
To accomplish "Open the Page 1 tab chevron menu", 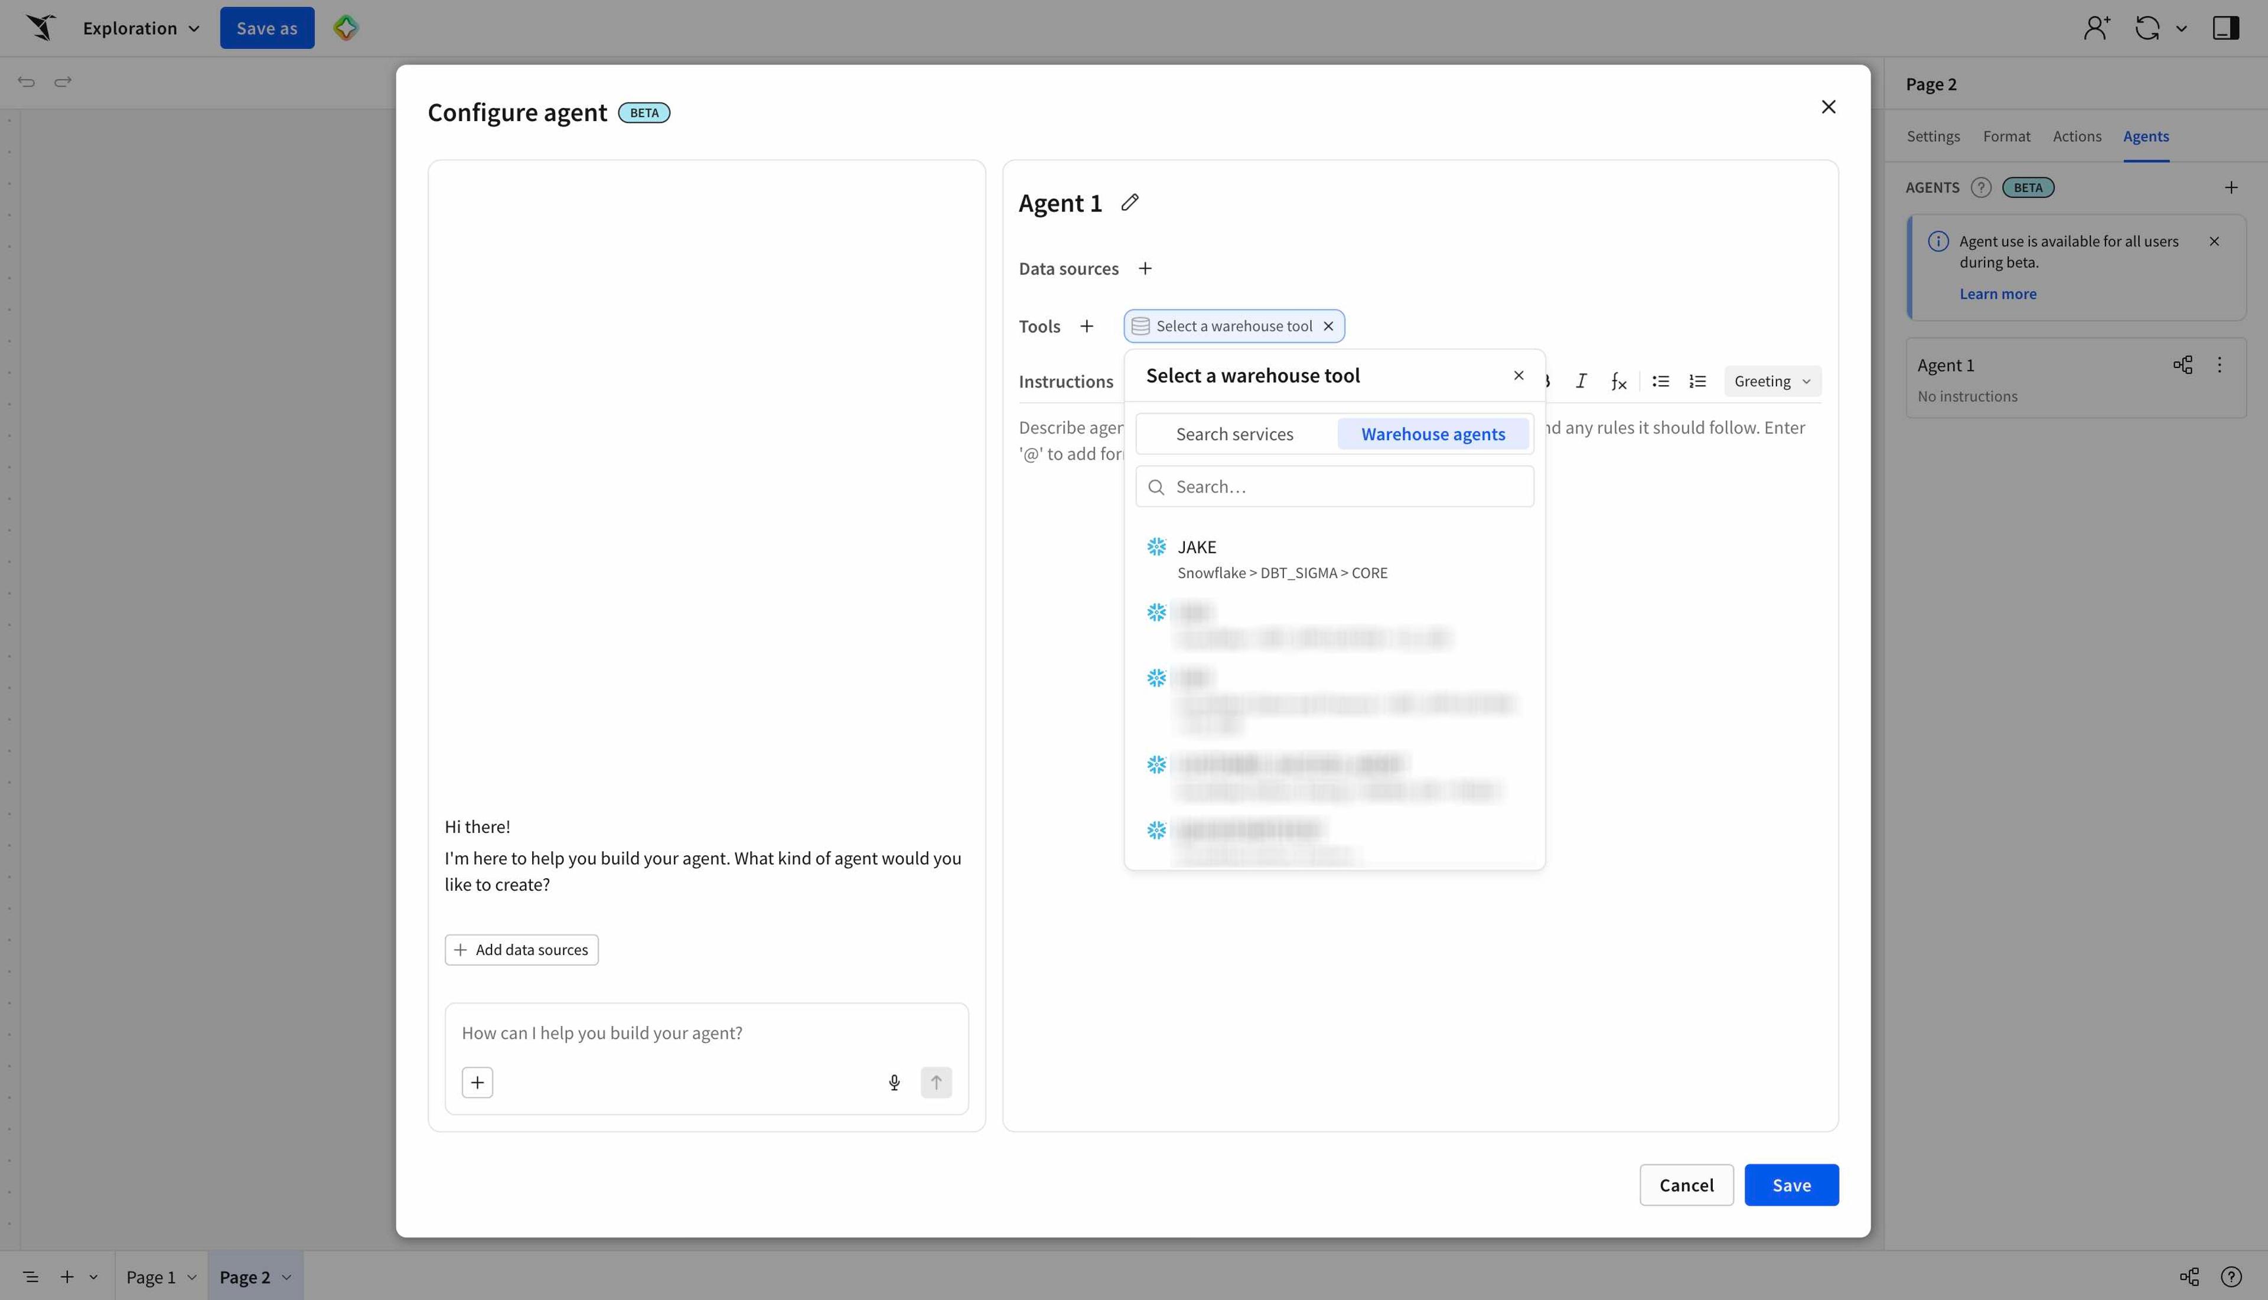I will (191, 1278).
